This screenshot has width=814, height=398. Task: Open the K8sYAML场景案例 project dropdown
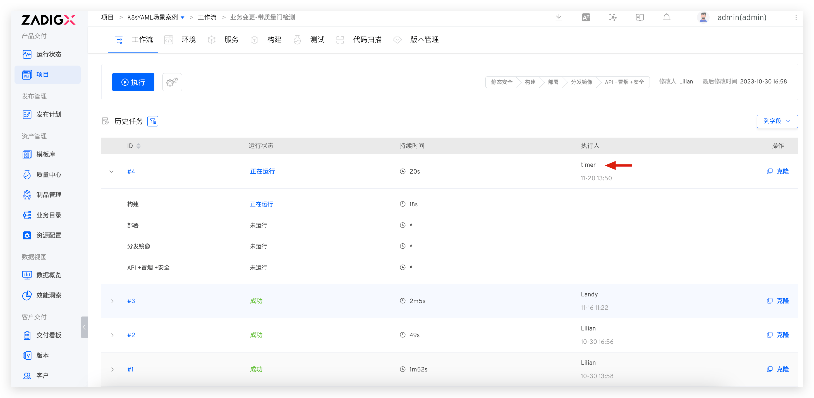point(183,17)
